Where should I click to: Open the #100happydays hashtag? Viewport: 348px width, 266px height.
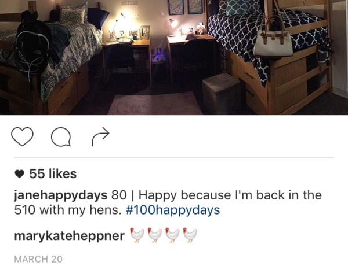(x=173, y=210)
